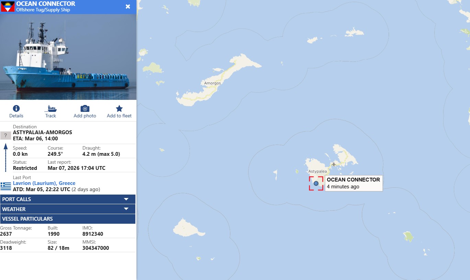
Task: Click the Astypalea label on the map
Action: coord(318,171)
